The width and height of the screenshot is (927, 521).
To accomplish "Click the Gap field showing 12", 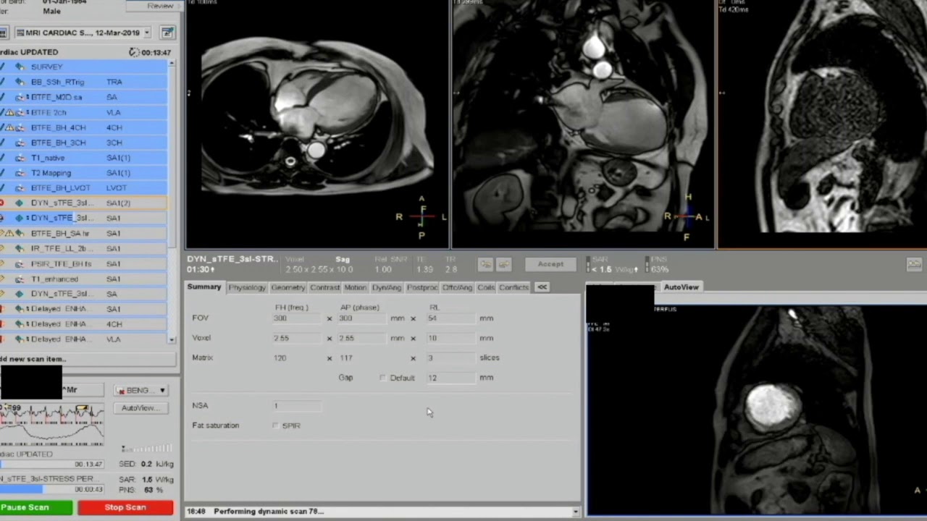I will pyautogui.click(x=451, y=378).
